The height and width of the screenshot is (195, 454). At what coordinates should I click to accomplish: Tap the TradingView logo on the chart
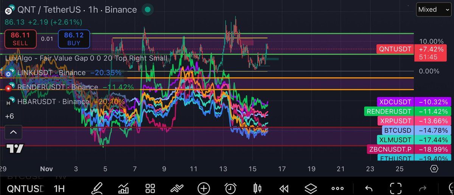(x=16, y=149)
